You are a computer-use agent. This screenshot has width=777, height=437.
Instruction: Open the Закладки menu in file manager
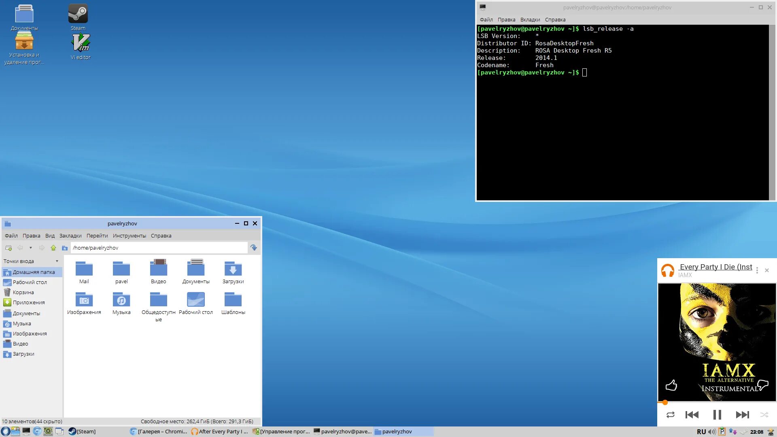click(x=70, y=235)
